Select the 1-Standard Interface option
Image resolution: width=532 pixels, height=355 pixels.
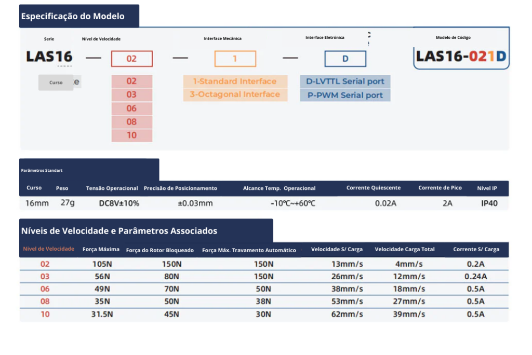coord(235,81)
